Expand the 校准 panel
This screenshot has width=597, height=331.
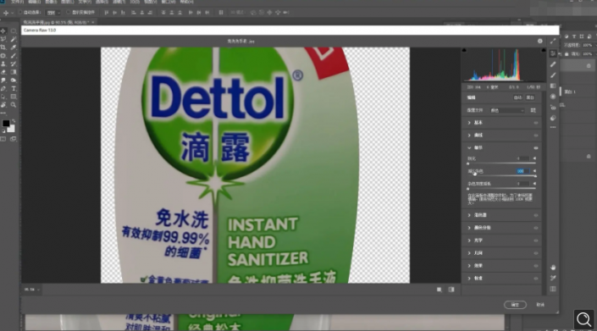[469, 279]
